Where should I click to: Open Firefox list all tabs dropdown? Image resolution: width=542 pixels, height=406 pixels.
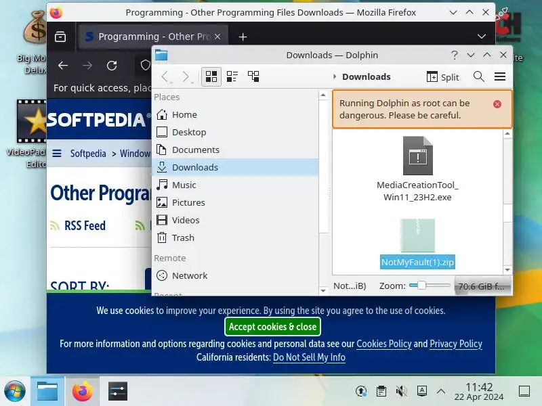(x=482, y=37)
